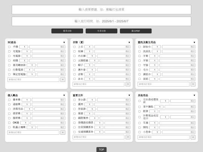
Task: Click the 暈車藥 item label
Action: click(17, 100)
